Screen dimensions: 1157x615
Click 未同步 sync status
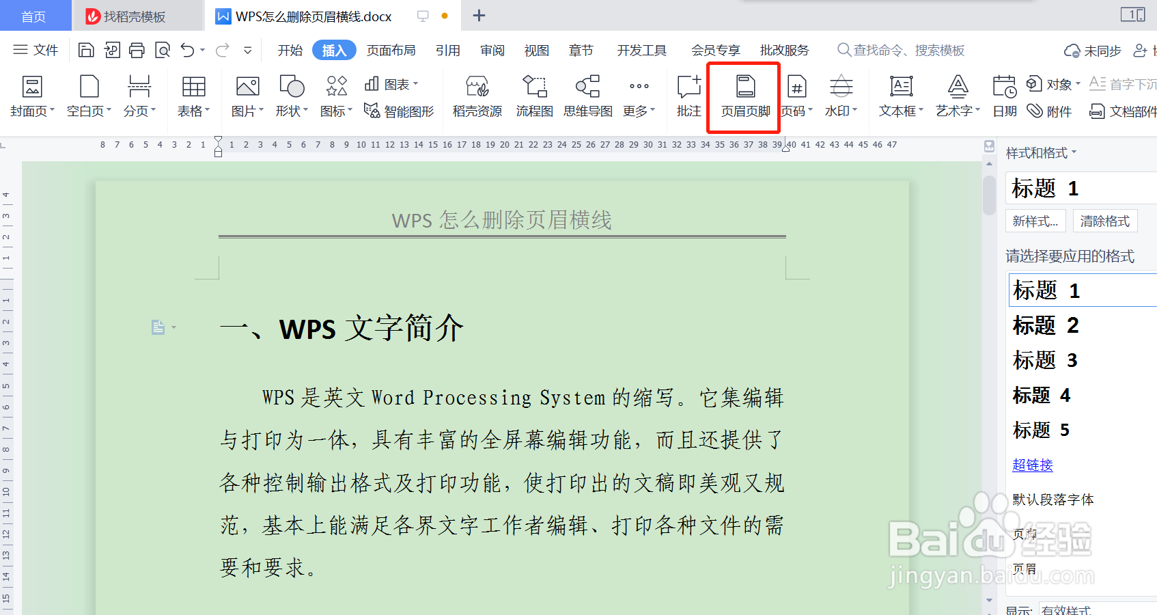(x=1093, y=51)
